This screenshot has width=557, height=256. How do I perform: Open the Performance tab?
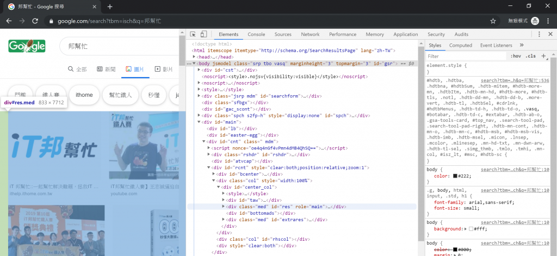pos(343,34)
